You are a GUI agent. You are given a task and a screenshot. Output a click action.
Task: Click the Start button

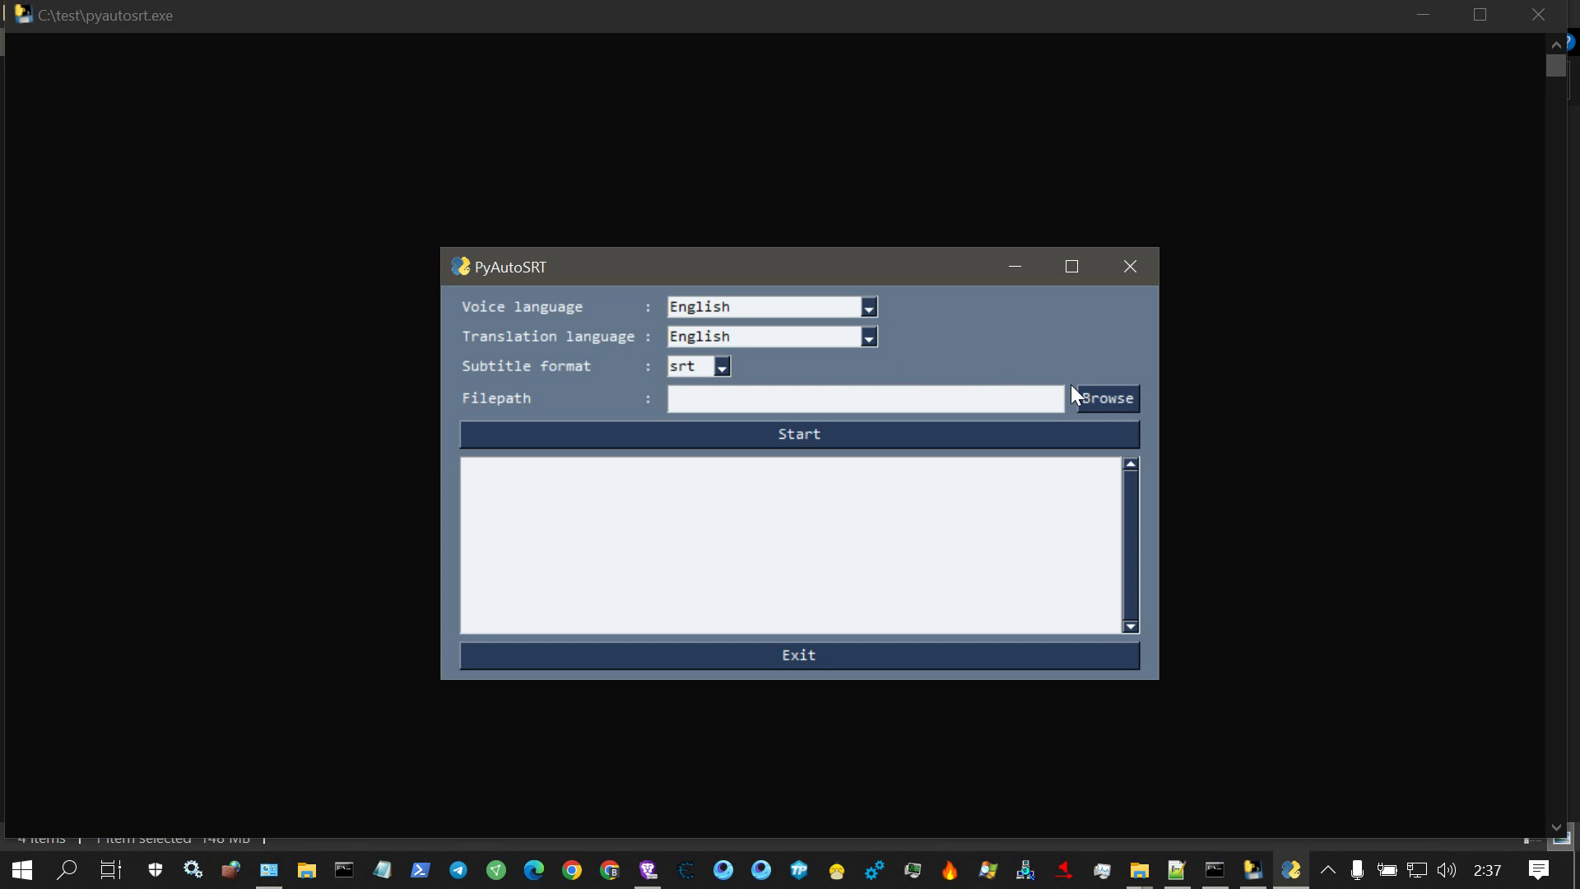click(x=799, y=435)
